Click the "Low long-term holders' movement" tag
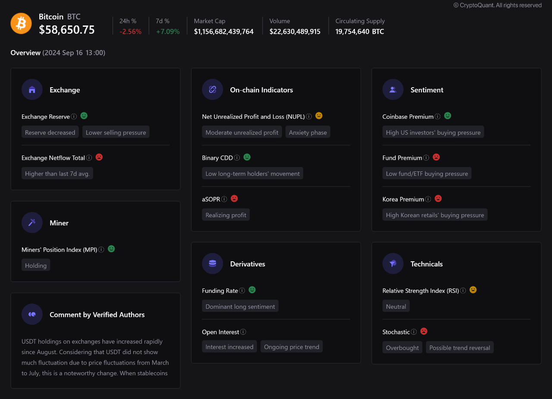This screenshot has width=552, height=399. pyautogui.click(x=253, y=174)
